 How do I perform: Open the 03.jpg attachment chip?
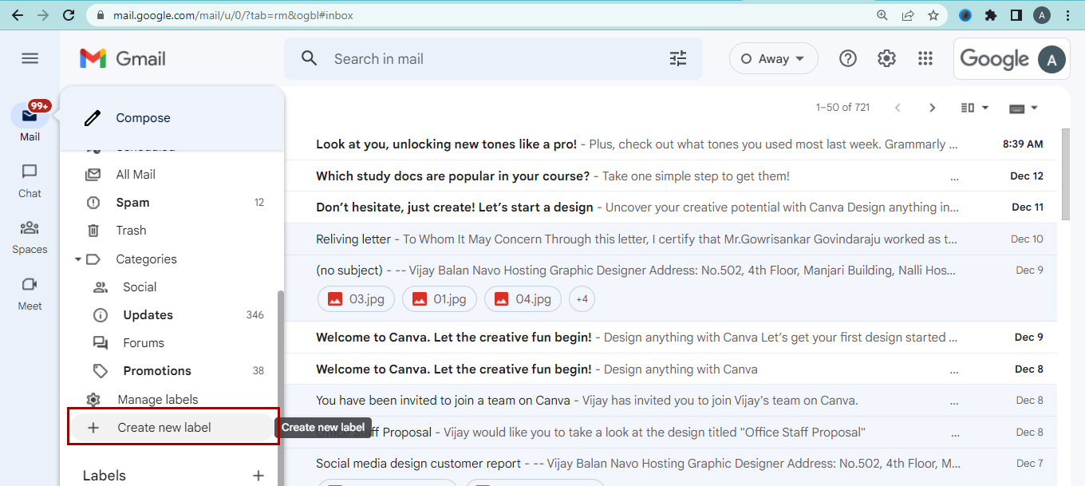pyautogui.click(x=357, y=299)
